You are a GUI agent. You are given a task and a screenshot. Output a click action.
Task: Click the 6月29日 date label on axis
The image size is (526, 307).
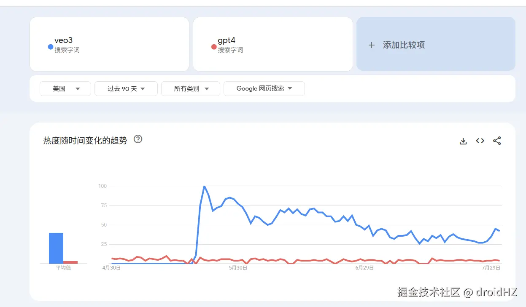[364, 268]
